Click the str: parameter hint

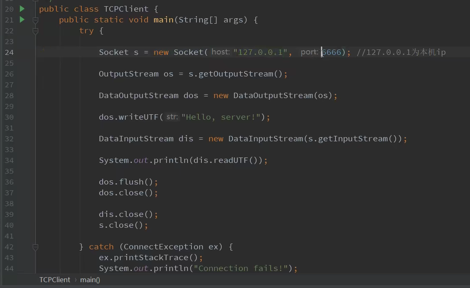[172, 117]
